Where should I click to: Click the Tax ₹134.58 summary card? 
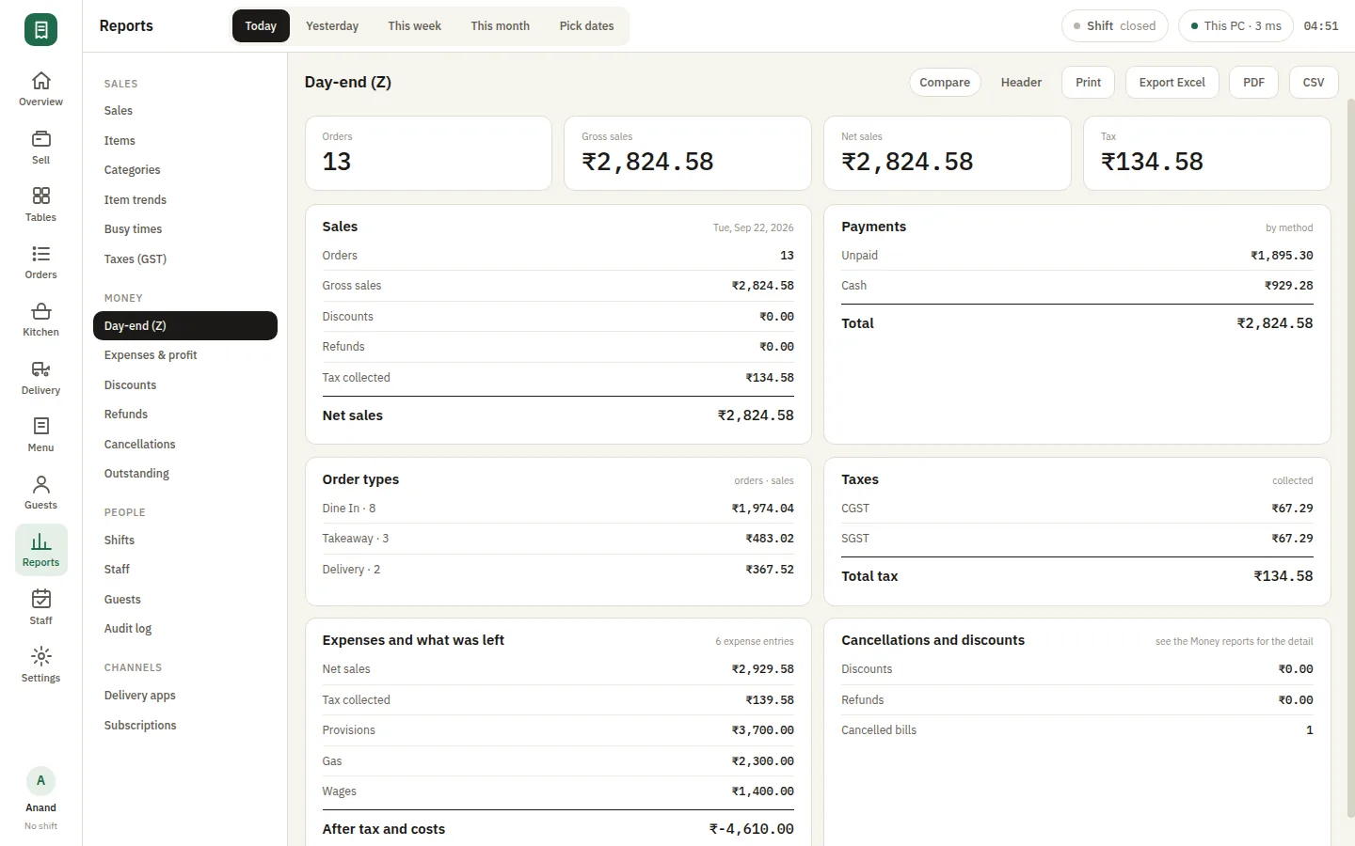1207,153
